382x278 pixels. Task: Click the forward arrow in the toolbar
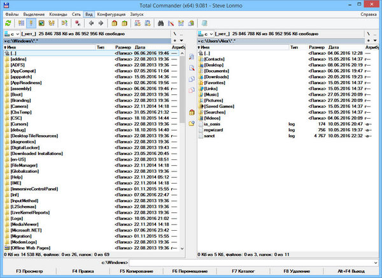[101, 22]
